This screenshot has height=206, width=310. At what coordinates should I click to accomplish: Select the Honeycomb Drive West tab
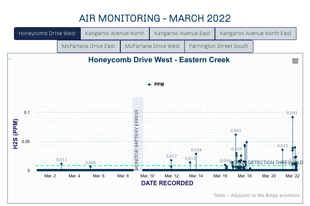pyautogui.click(x=47, y=34)
